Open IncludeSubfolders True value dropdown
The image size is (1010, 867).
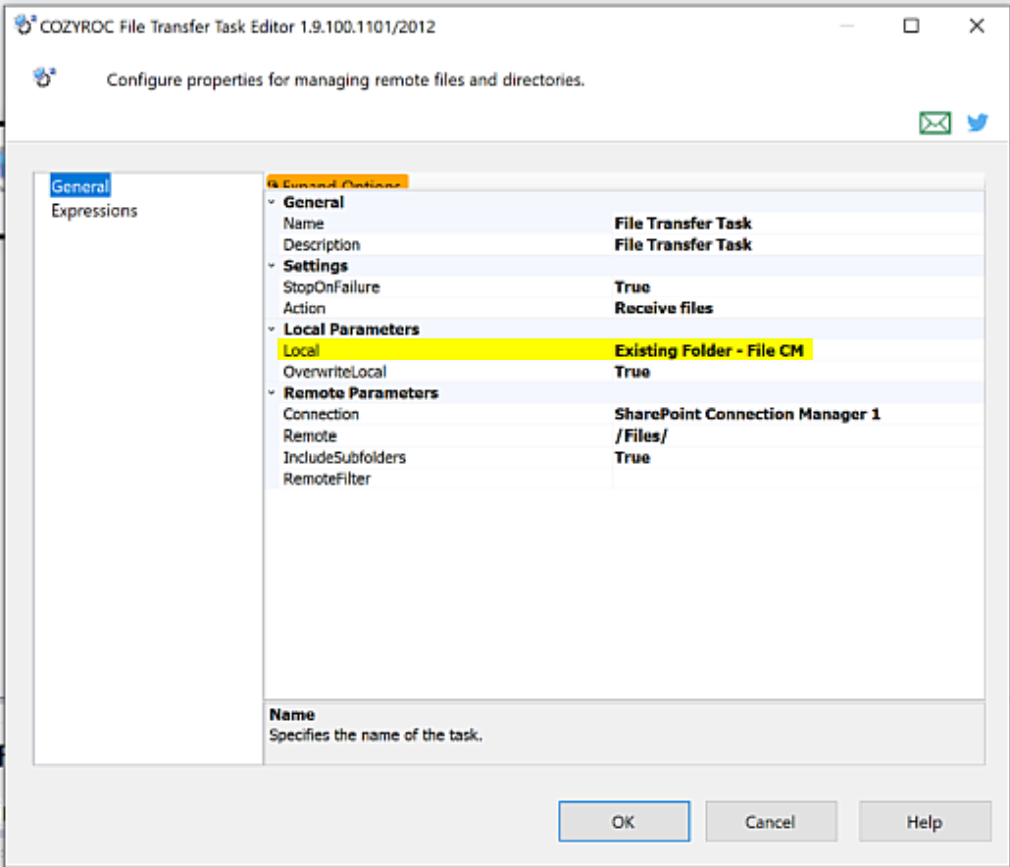[x=797, y=458]
